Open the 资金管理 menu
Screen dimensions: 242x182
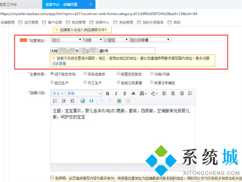(x=124, y=22)
